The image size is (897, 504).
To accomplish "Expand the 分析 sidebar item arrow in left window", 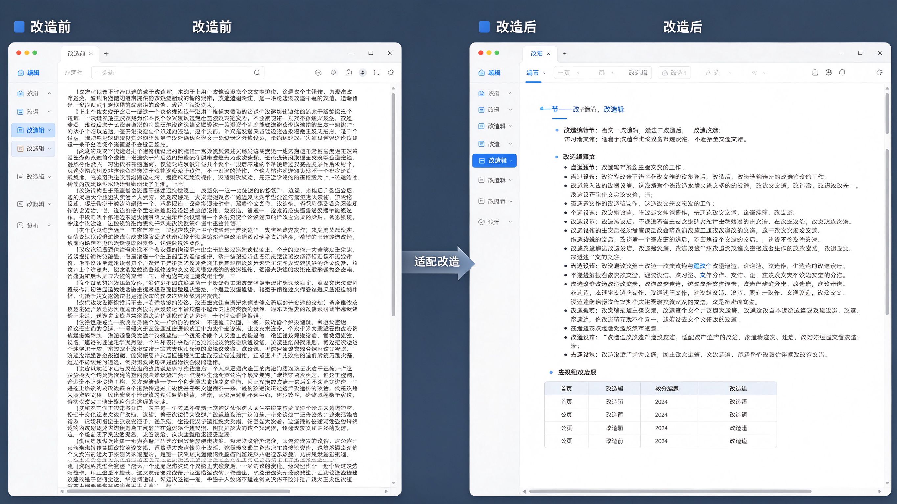I will click(49, 225).
